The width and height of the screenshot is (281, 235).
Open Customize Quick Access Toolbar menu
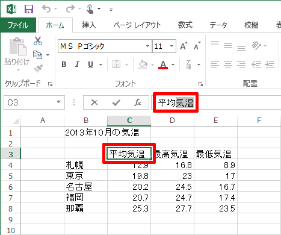pyautogui.click(x=111, y=9)
